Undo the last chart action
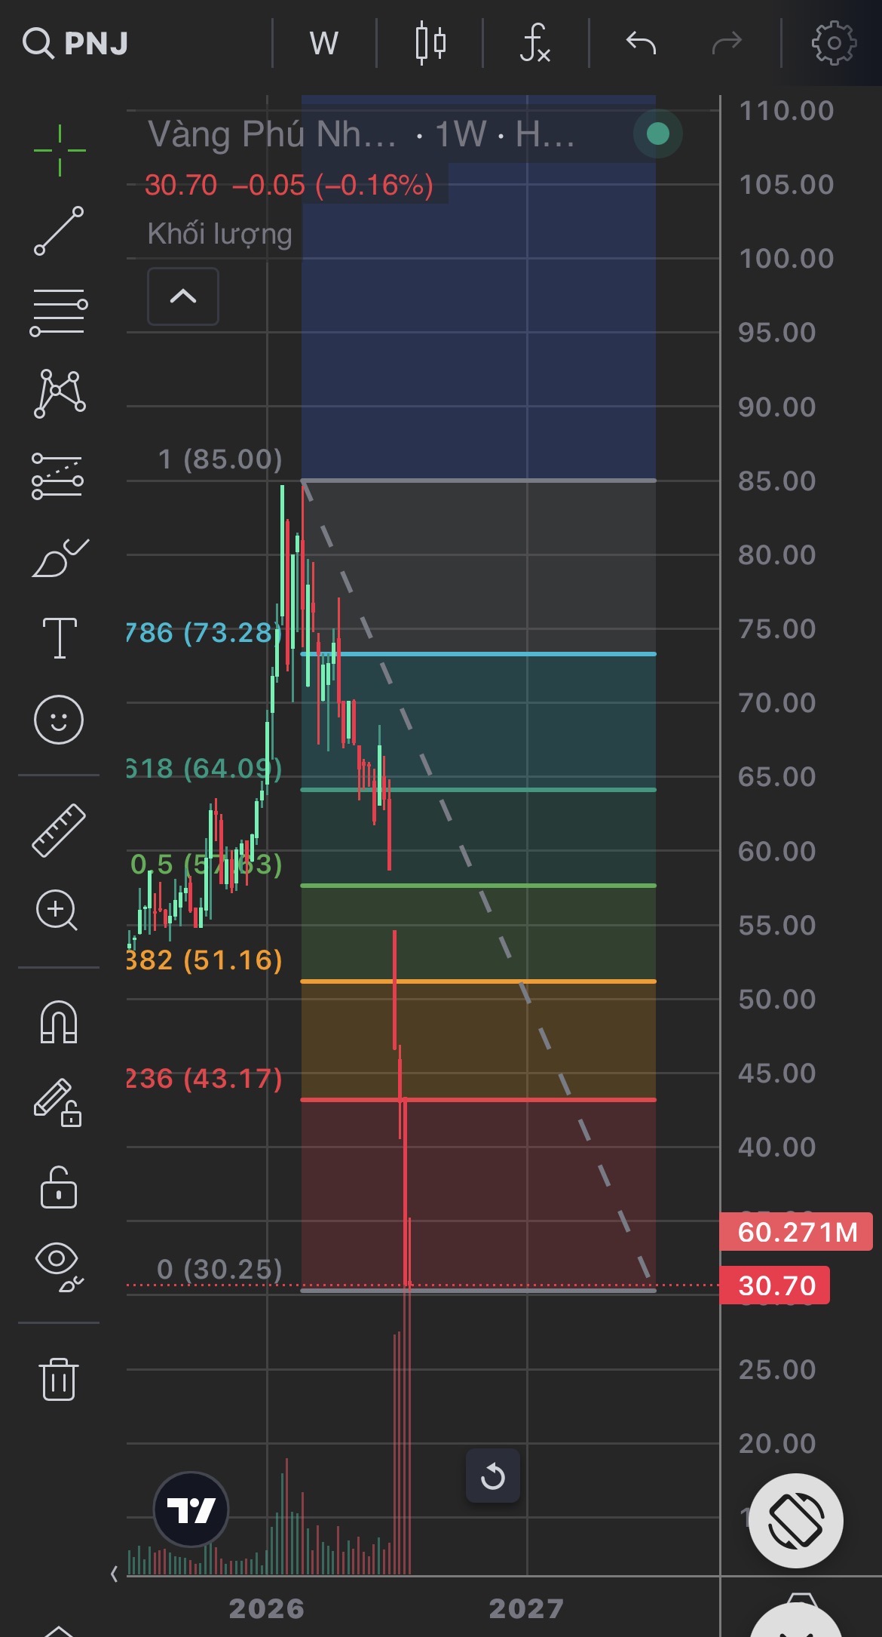 point(641,43)
